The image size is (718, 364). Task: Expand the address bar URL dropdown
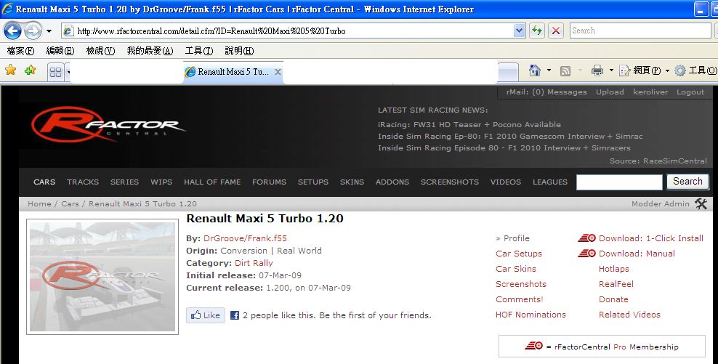click(519, 31)
